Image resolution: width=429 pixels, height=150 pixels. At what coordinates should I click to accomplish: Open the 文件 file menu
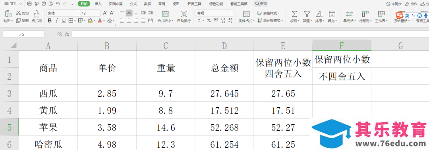pyautogui.click(x=13, y=4)
